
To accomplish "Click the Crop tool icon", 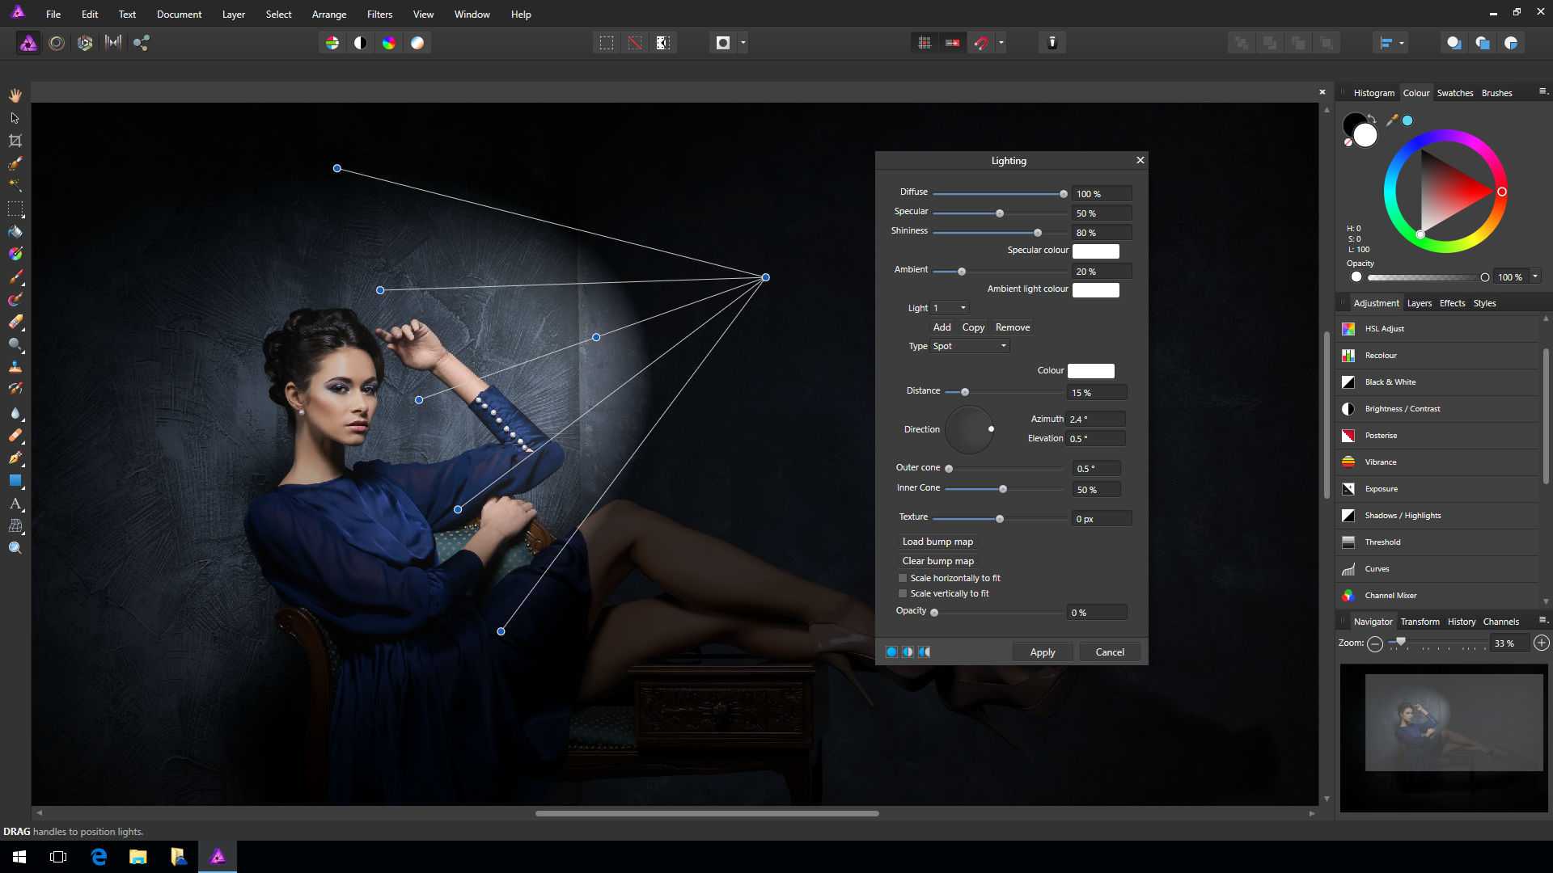I will pos(15,140).
